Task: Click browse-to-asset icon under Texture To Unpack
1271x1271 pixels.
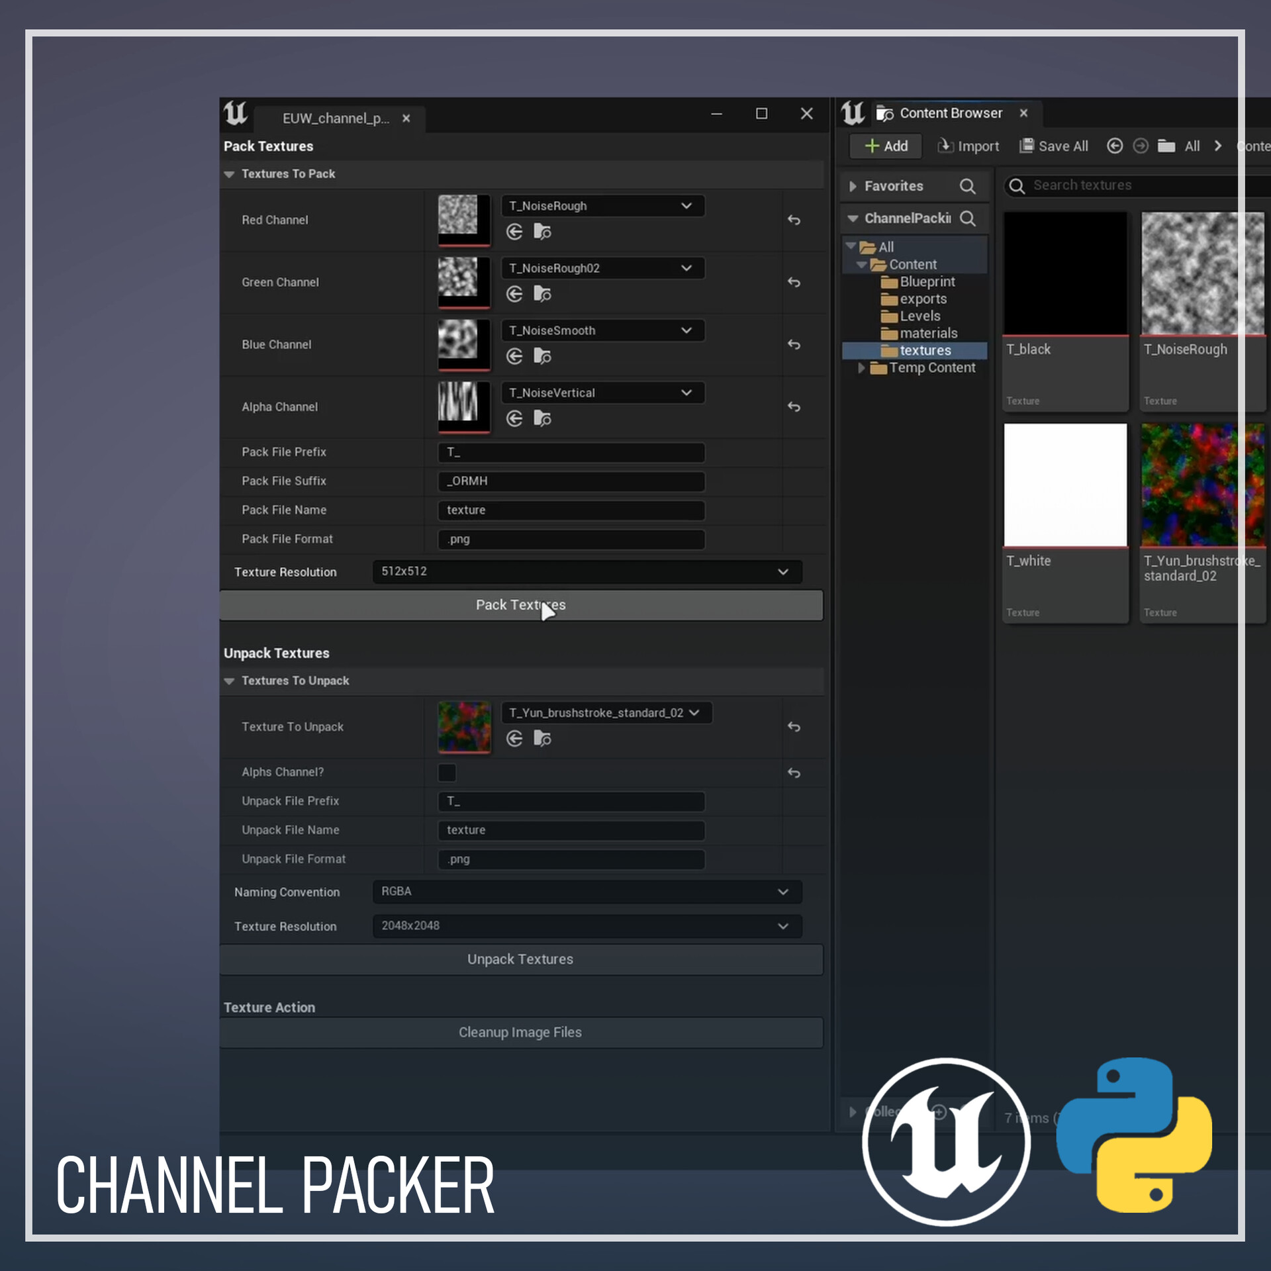Action: pyautogui.click(x=543, y=738)
